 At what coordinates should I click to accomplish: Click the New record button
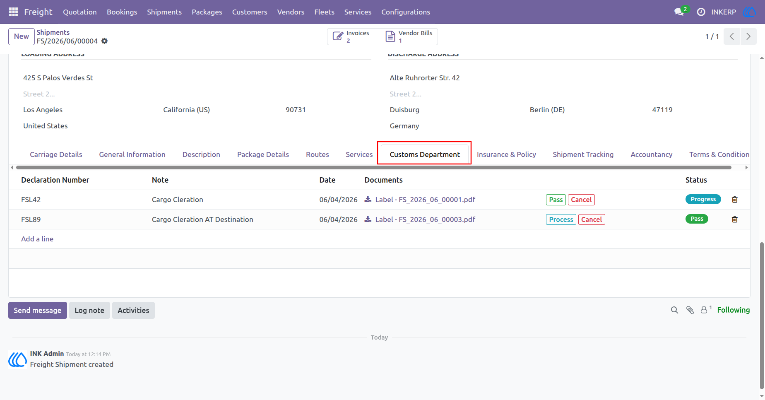(x=22, y=36)
